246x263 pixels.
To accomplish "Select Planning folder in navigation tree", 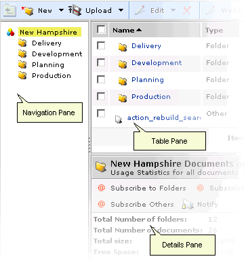I will pos(48,65).
